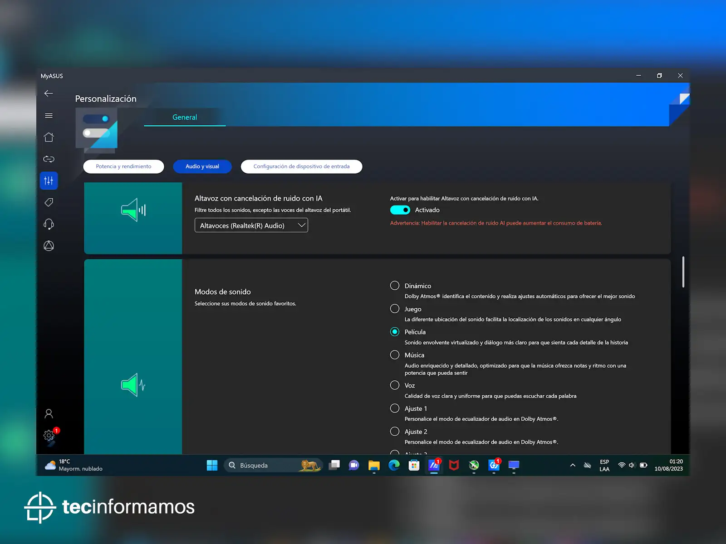
Task: Switch to the General tab
Action: pos(185,117)
